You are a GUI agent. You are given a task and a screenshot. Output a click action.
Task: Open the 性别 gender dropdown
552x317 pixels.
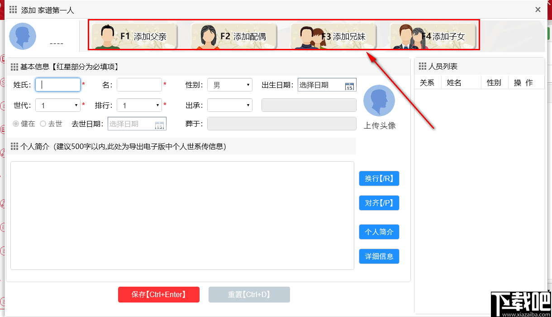pos(229,85)
